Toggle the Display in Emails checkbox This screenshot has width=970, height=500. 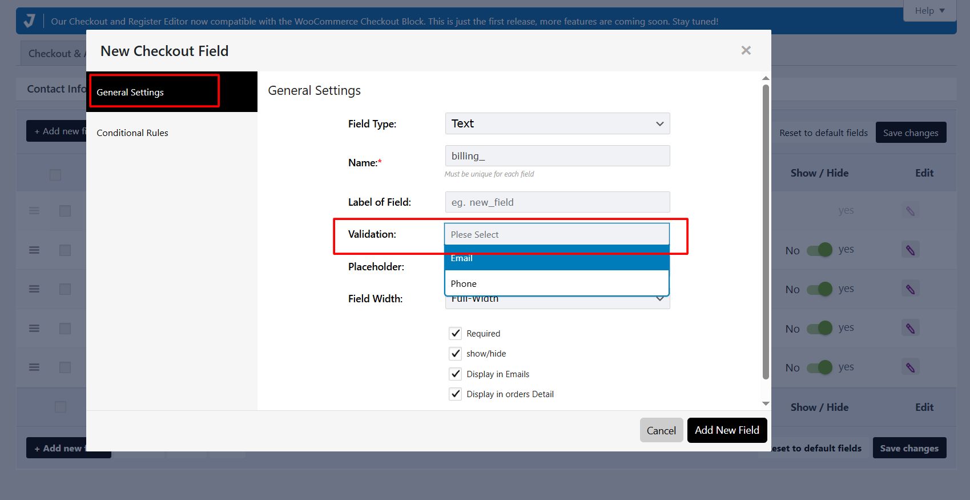(x=455, y=374)
